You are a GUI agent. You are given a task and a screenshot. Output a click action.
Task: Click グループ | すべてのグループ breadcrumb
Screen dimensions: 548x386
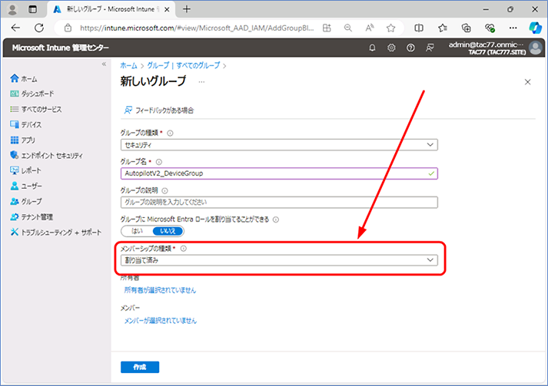184,66
